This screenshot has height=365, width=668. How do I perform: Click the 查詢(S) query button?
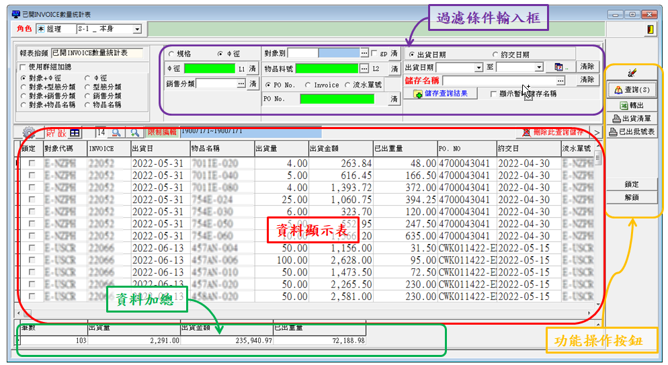pos(632,90)
